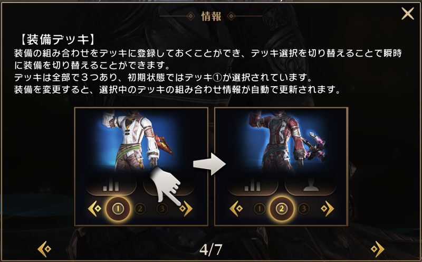Select deck 1 in left preview

point(118,208)
